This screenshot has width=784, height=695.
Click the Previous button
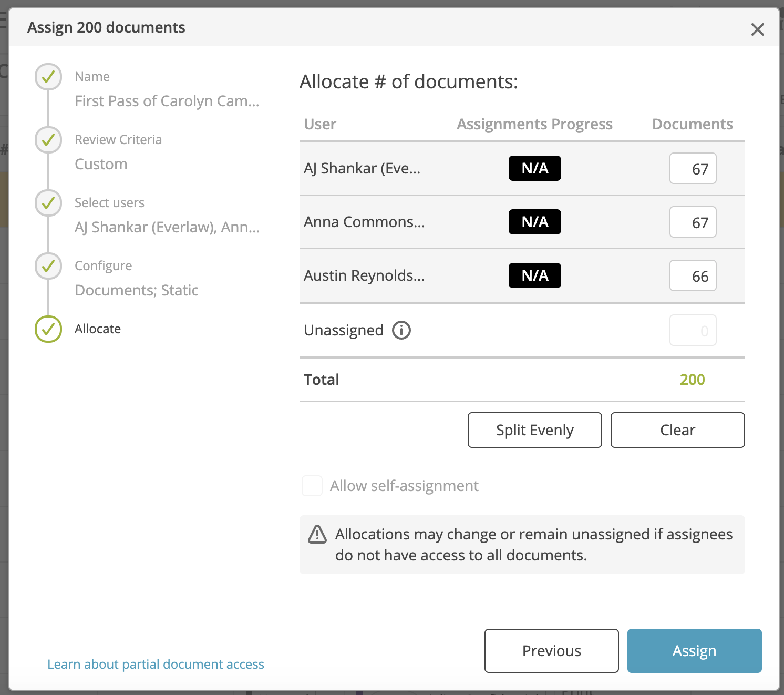coord(552,651)
